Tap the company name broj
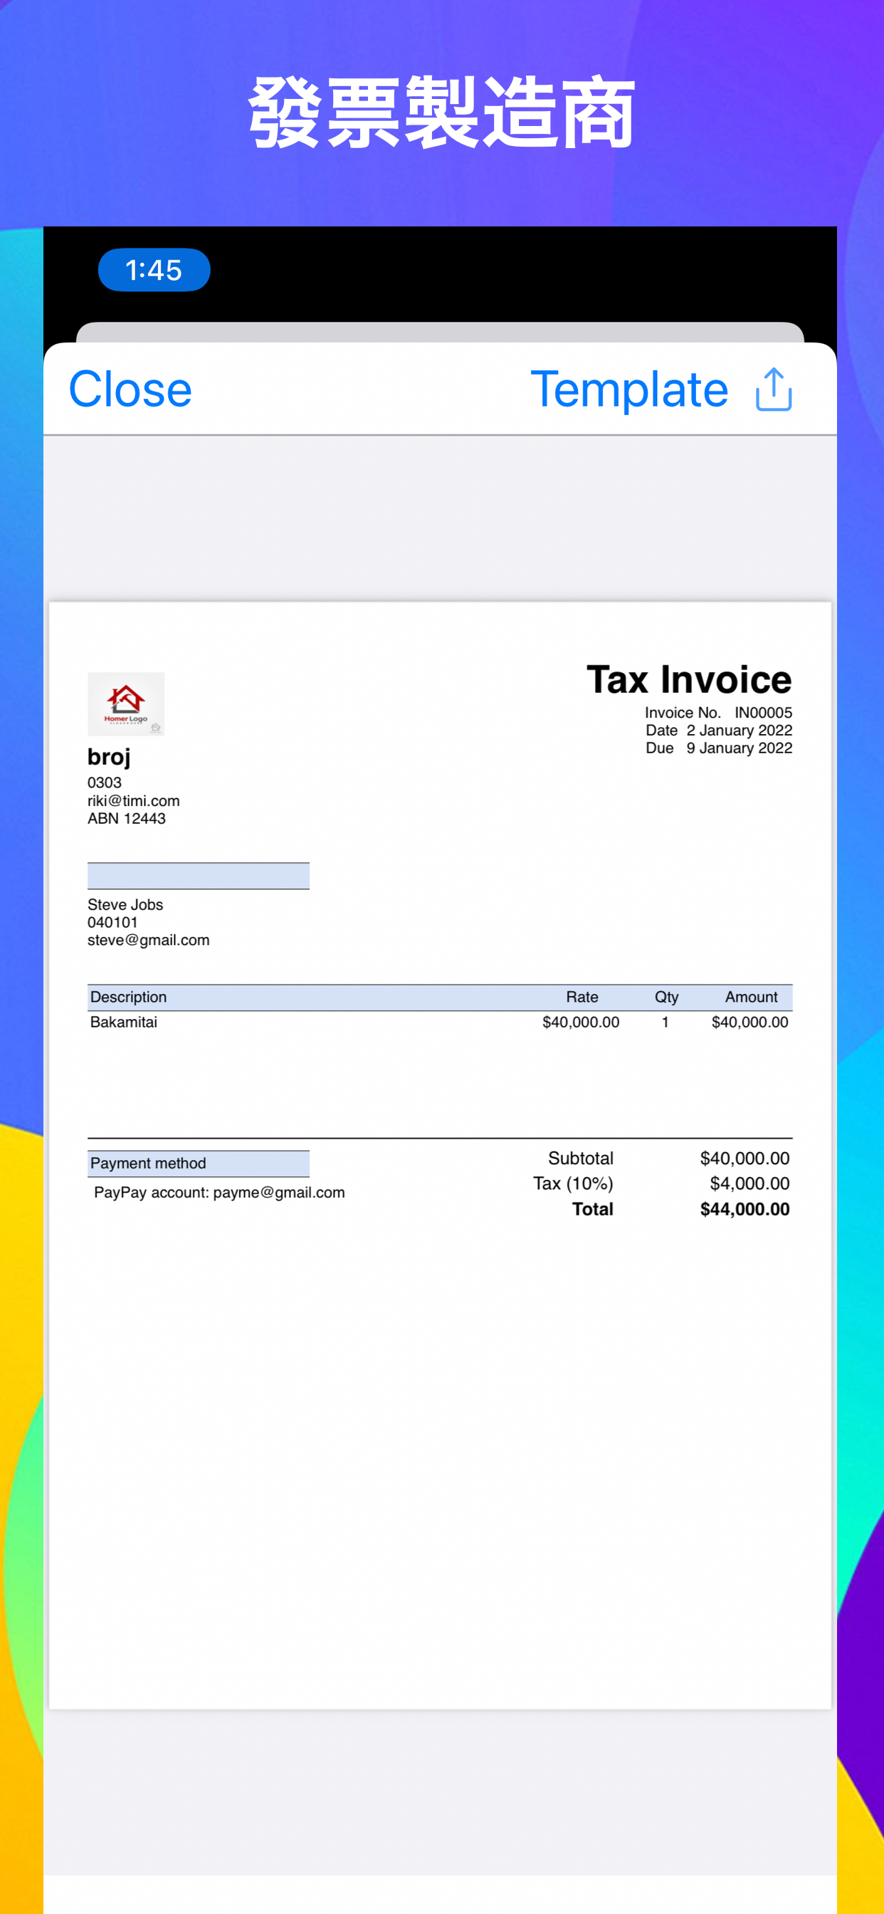Viewport: 884px width, 1914px height. point(109,757)
